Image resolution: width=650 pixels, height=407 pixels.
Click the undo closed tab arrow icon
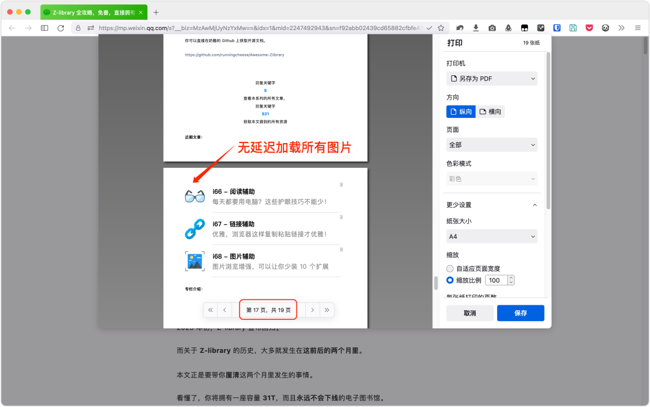pos(460,28)
